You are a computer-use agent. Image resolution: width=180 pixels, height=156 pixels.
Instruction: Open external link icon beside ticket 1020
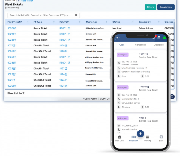click(x=14, y=86)
